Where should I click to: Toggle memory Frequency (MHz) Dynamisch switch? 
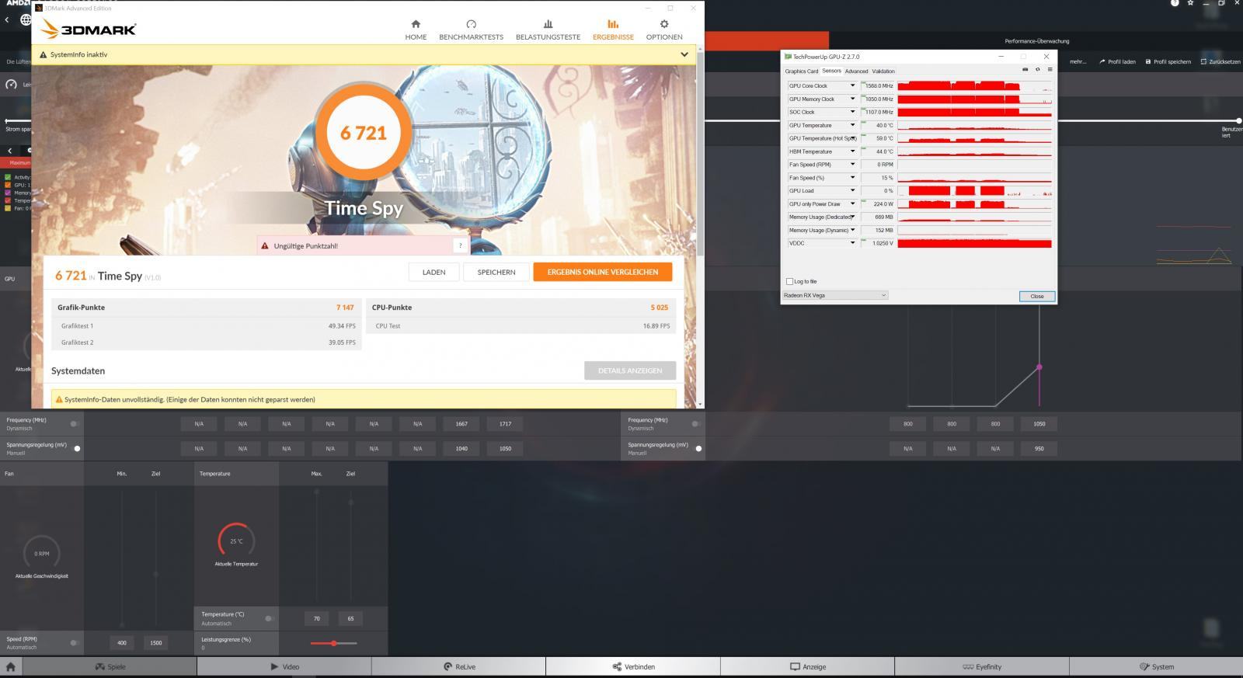pyautogui.click(x=696, y=424)
